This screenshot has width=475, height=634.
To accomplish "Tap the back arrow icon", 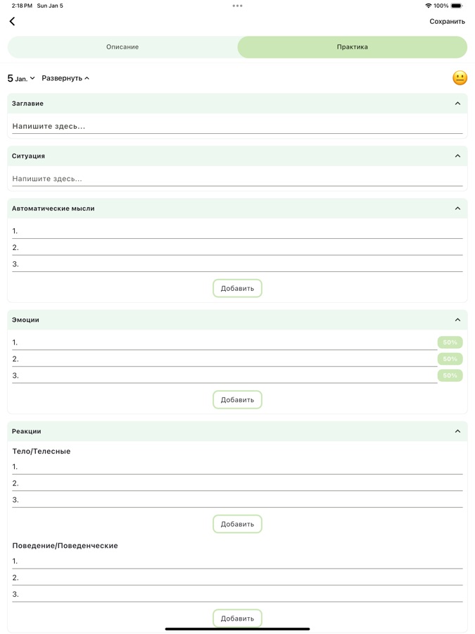I will pos(13,21).
